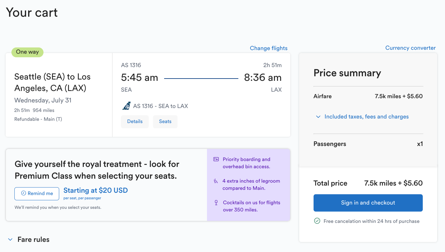Click the priority boarding icon

[216, 159]
